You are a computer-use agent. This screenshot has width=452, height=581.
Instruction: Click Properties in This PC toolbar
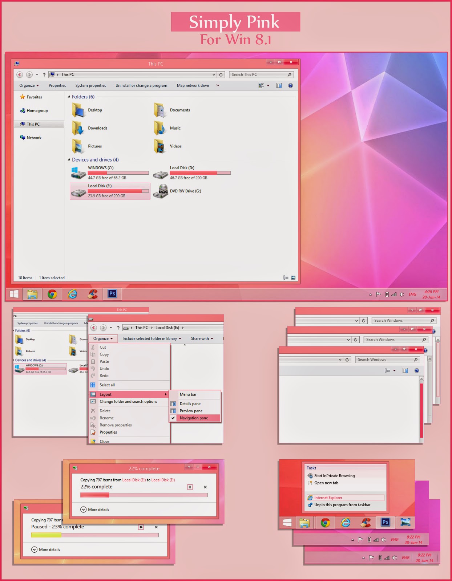57,86
